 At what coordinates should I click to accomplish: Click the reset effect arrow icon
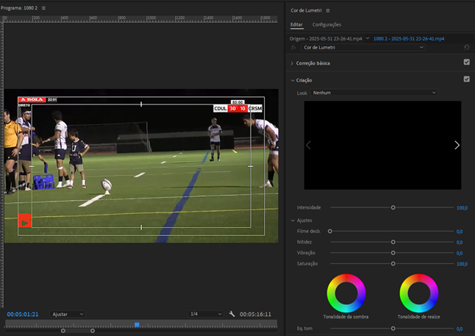pyautogui.click(x=466, y=47)
